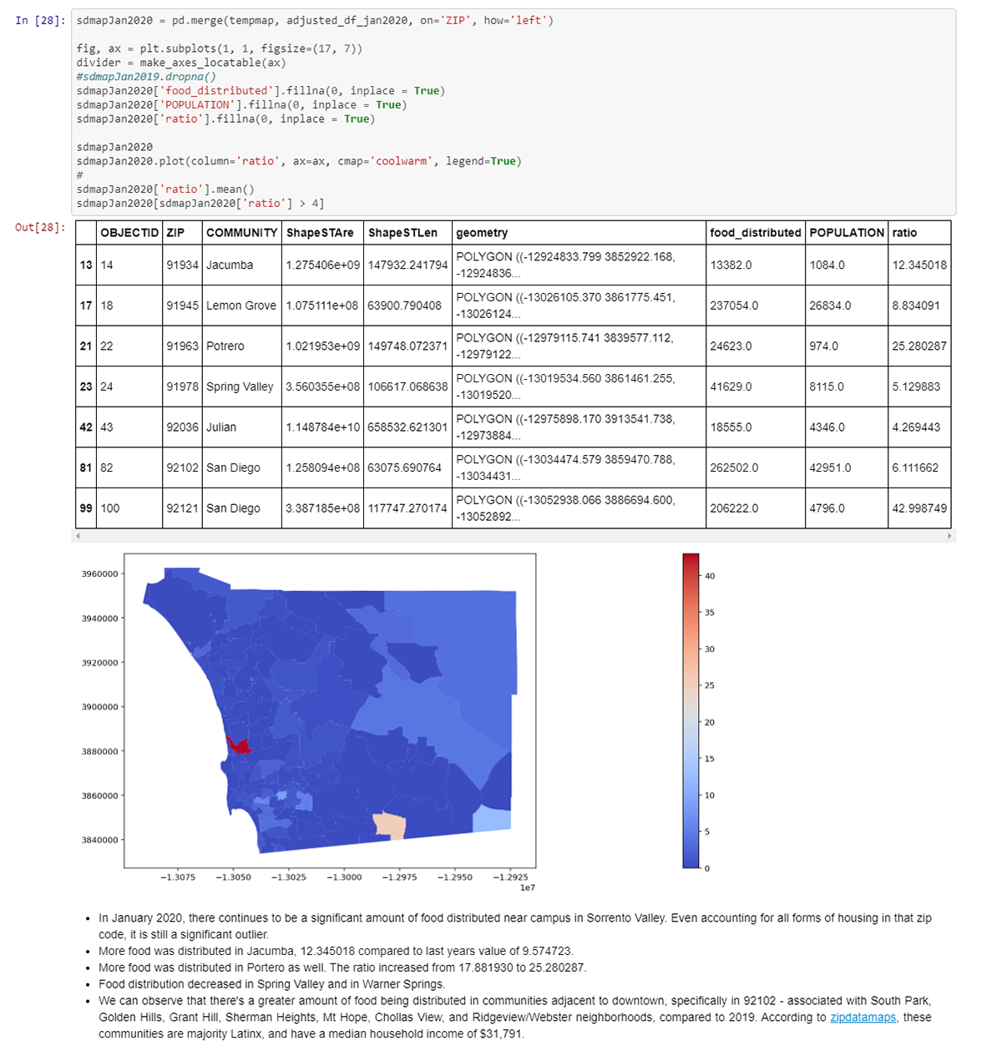This screenshot has width=1002, height=1046.
Task: Click the ratio value 25.280287
Action: pos(919,346)
